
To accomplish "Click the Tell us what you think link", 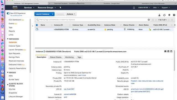I will pos(16,16).
